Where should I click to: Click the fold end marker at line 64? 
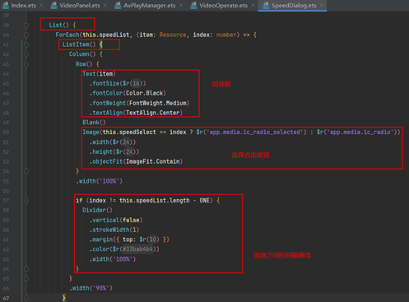click(x=26, y=269)
